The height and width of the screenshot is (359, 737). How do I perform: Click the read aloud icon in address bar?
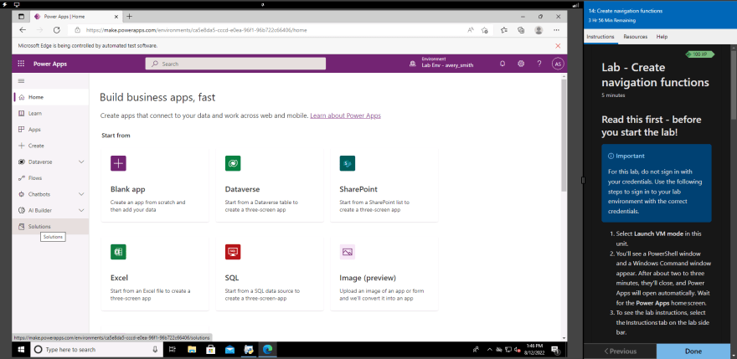tap(471, 29)
